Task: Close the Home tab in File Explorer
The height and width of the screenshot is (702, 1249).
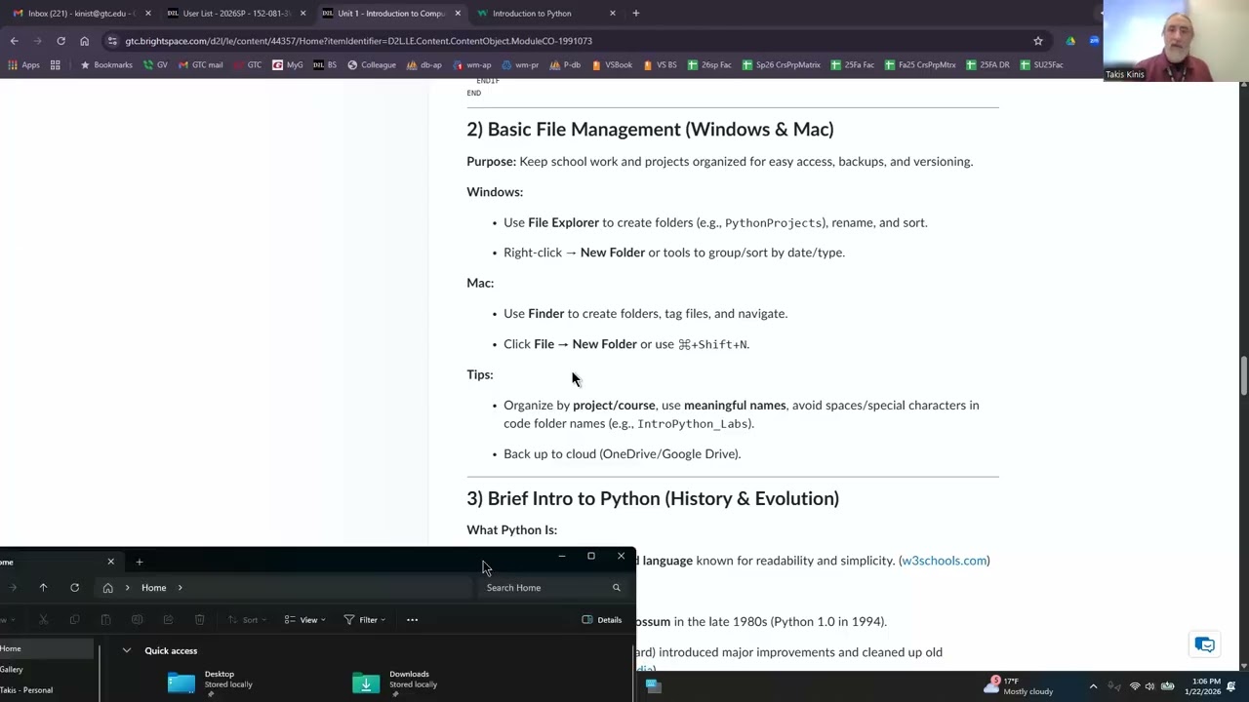Action: (x=110, y=562)
